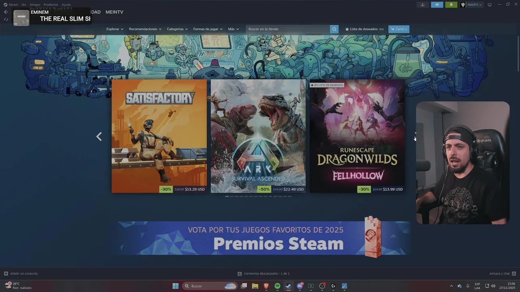This screenshot has height=292, width=520.
Task: Switch to the MEINTV tab
Action: point(115,12)
